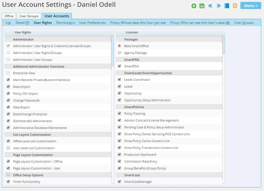
Task: Toggle the Office Setup Options group checkbox
Action: (8, 175)
